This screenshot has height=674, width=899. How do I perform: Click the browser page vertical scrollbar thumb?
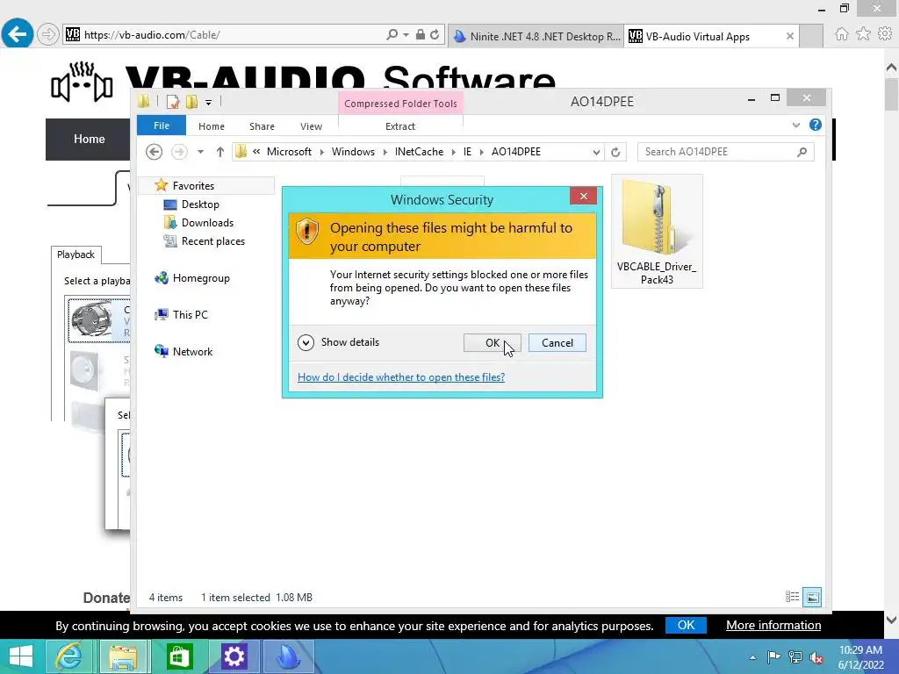pyautogui.click(x=892, y=95)
